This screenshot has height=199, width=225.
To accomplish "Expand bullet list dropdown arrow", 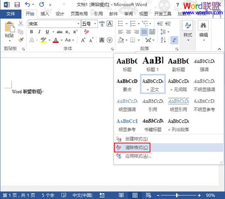I will point(126,24).
